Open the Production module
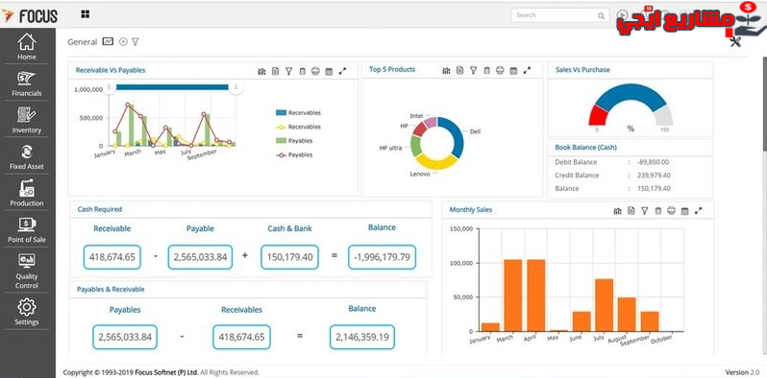The width and height of the screenshot is (767, 378). pyautogui.click(x=27, y=193)
